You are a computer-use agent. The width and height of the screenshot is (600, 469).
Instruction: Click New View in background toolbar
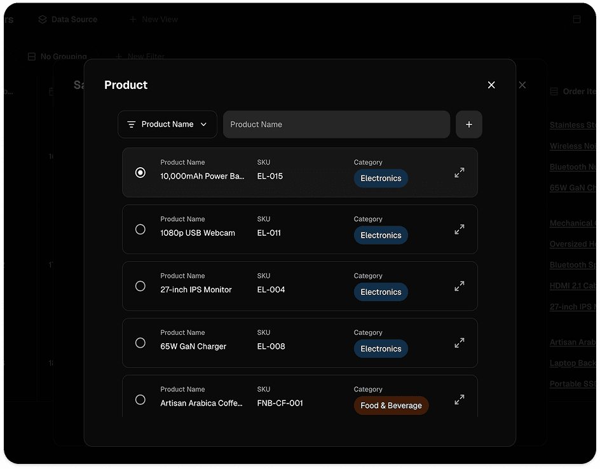(x=153, y=20)
